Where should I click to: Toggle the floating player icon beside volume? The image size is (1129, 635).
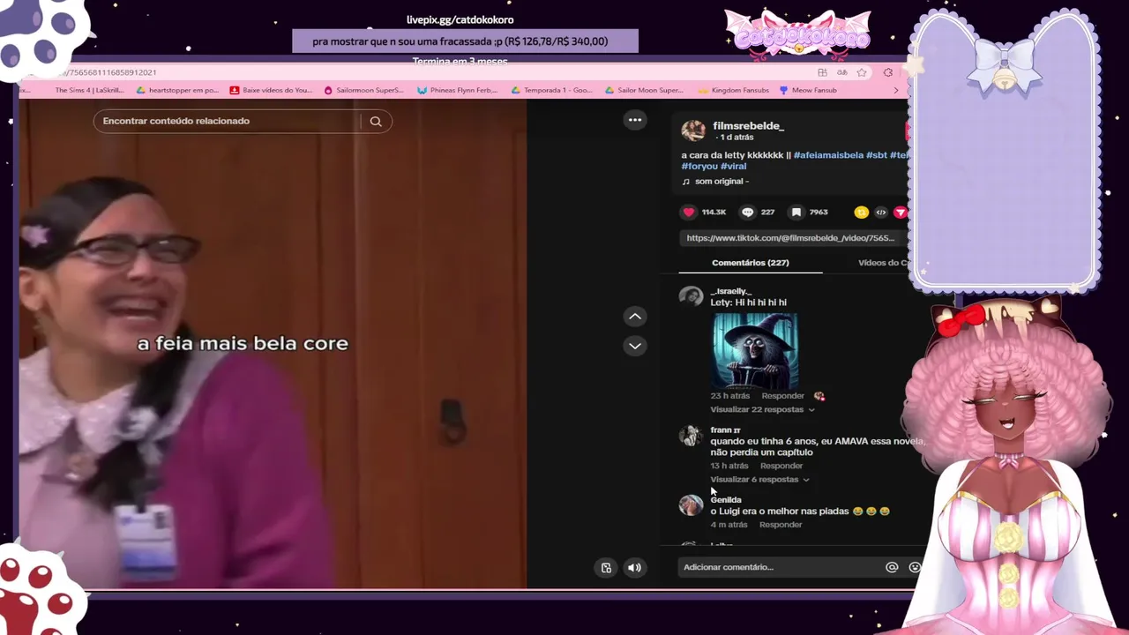606,568
